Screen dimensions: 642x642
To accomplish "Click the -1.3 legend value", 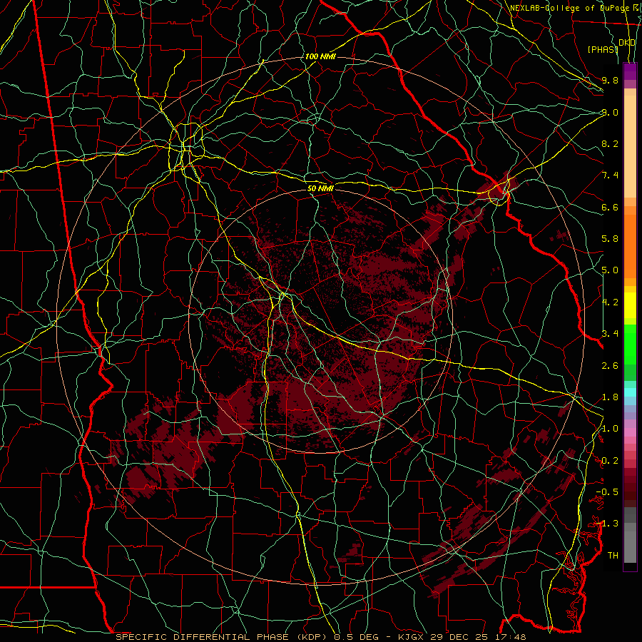I will [x=607, y=524].
